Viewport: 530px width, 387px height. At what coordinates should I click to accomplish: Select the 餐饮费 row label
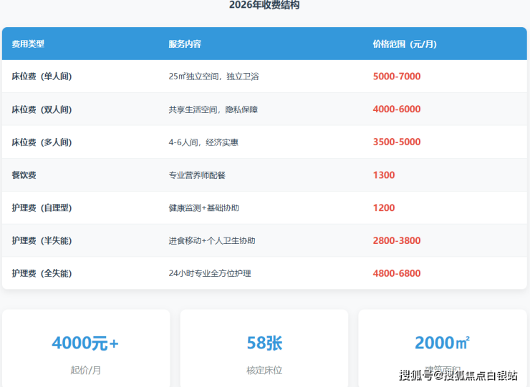click(x=24, y=175)
